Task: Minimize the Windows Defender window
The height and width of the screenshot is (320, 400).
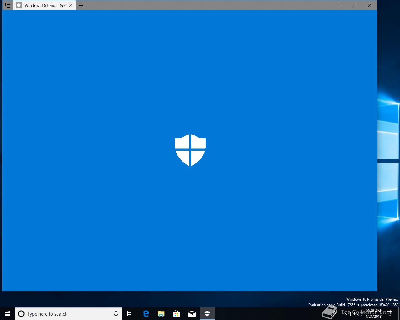Action: coord(340,5)
